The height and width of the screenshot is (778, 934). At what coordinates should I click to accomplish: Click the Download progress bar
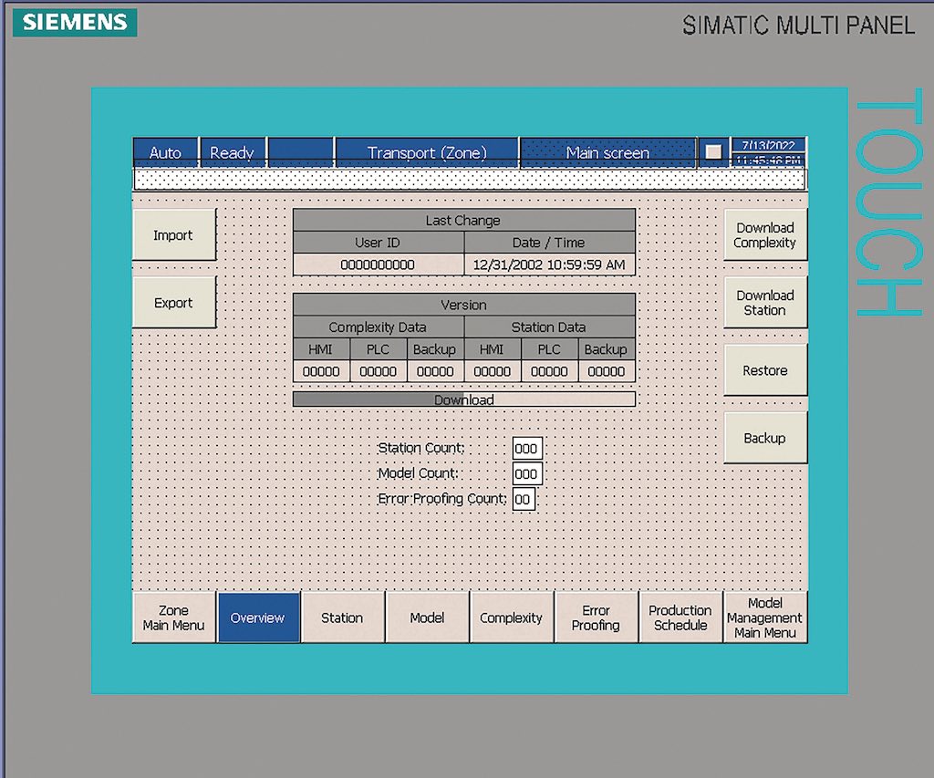point(463,399)
